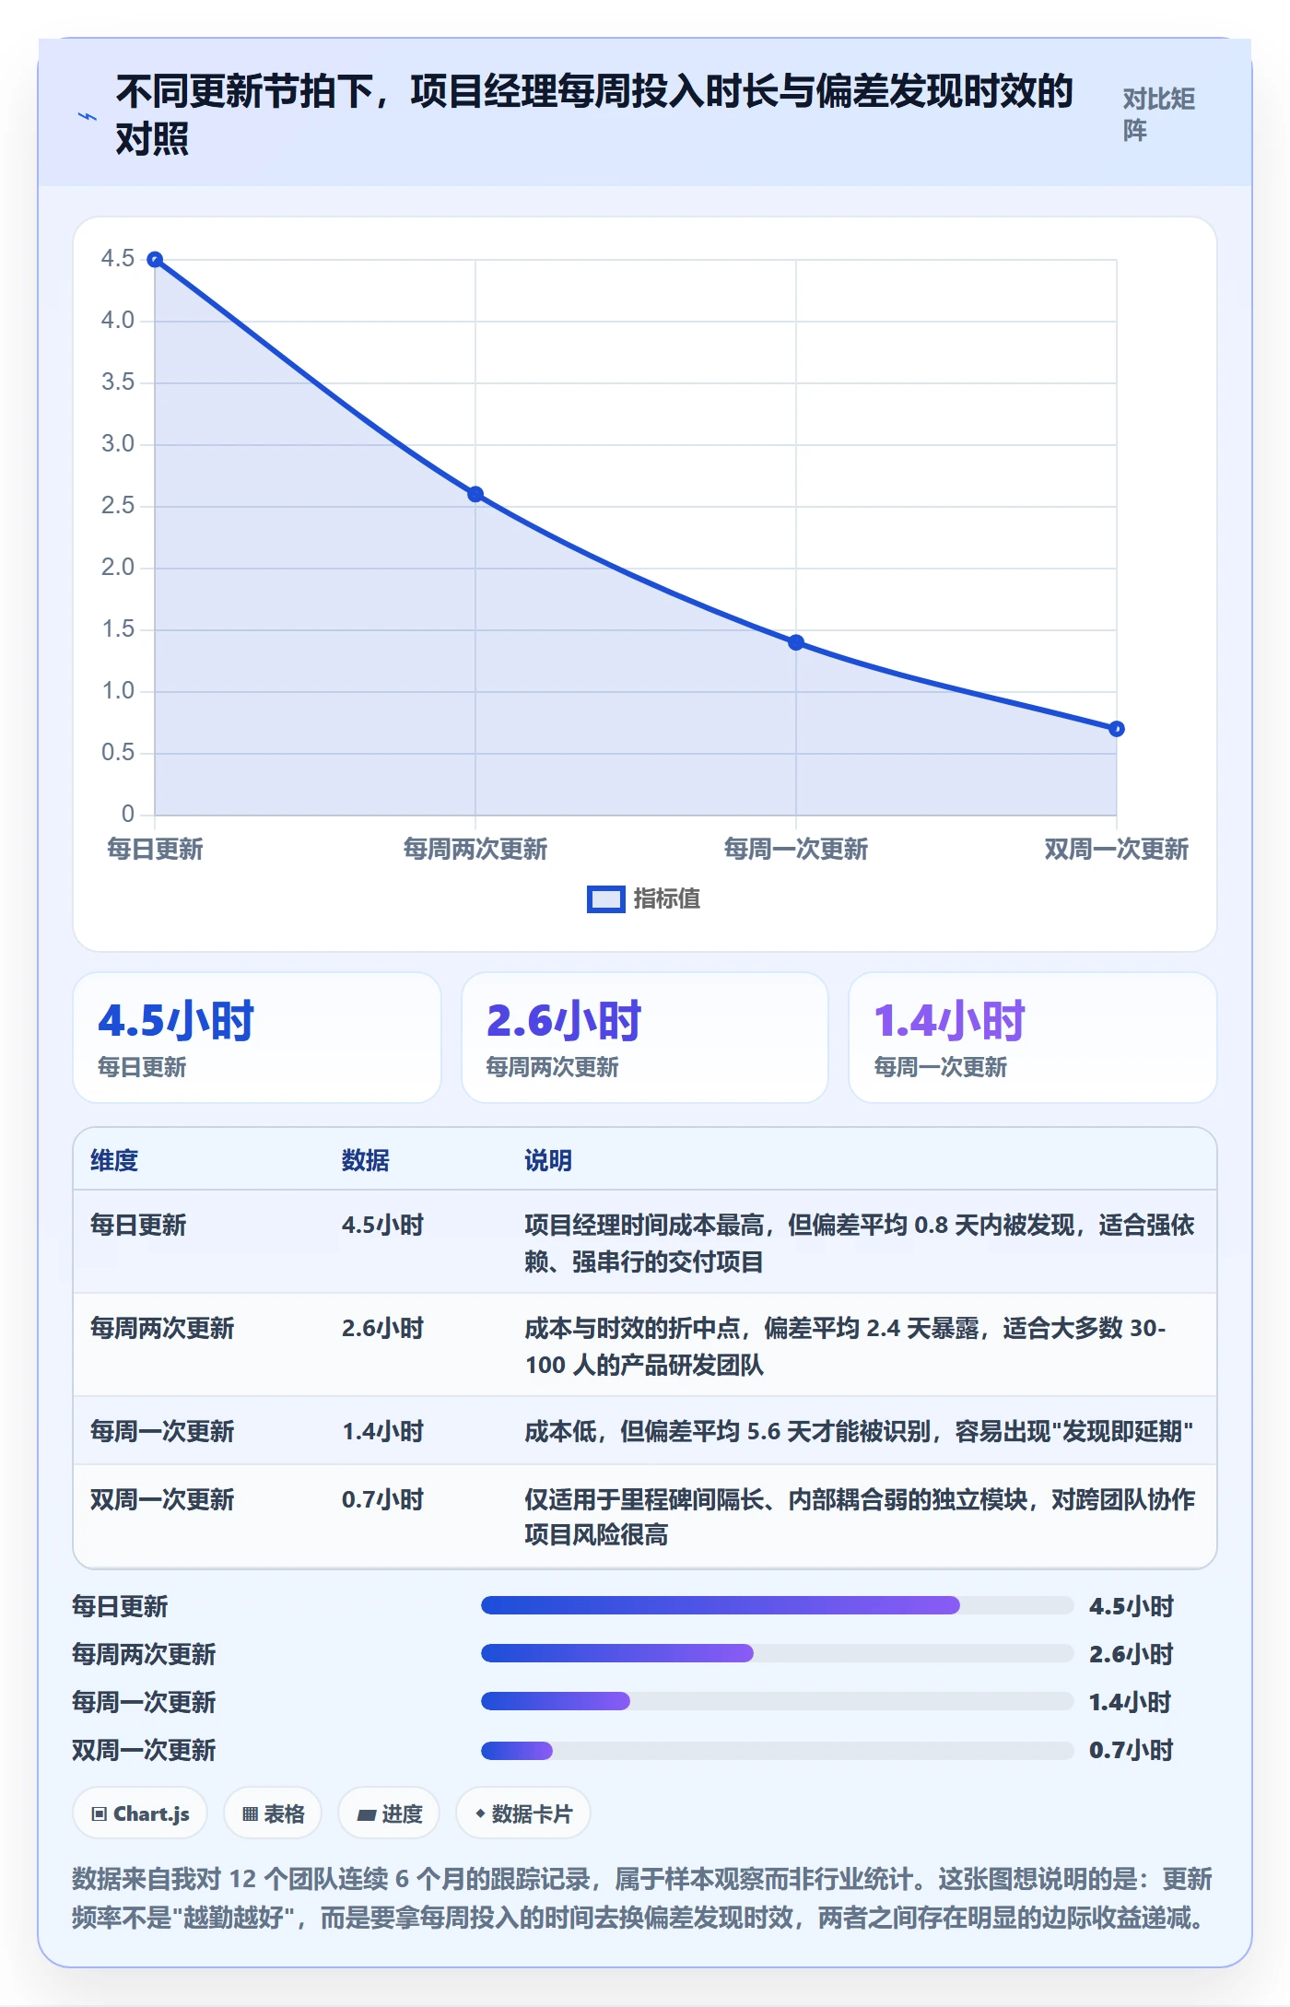Click the lightning icon beside the title

87,116
